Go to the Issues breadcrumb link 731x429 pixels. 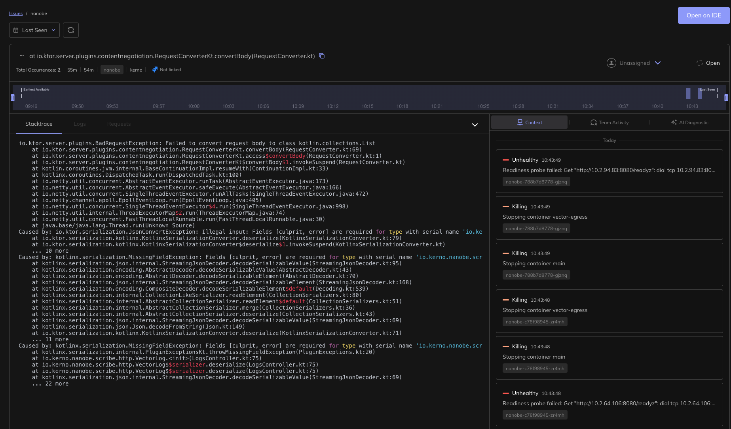[16, 13]
